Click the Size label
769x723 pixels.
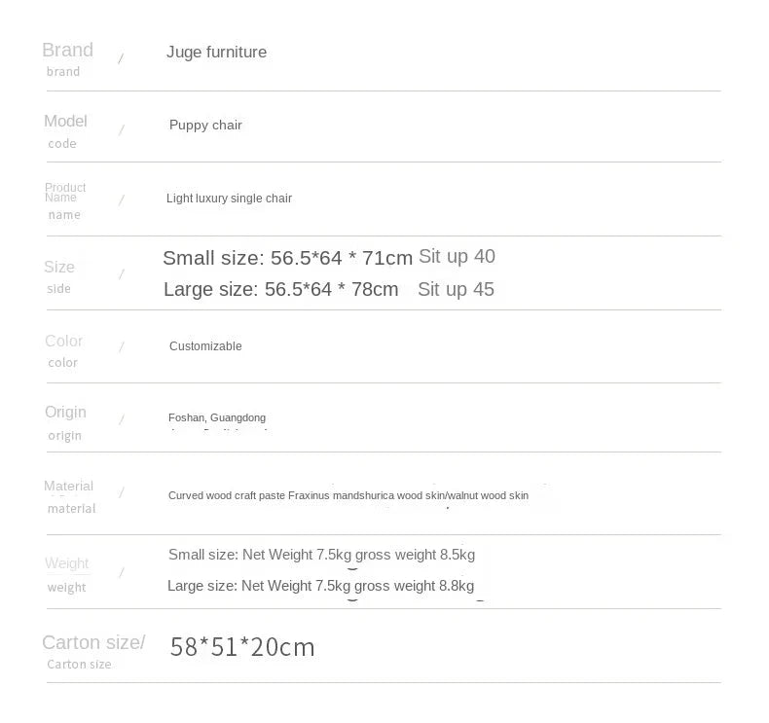point(59,267)
